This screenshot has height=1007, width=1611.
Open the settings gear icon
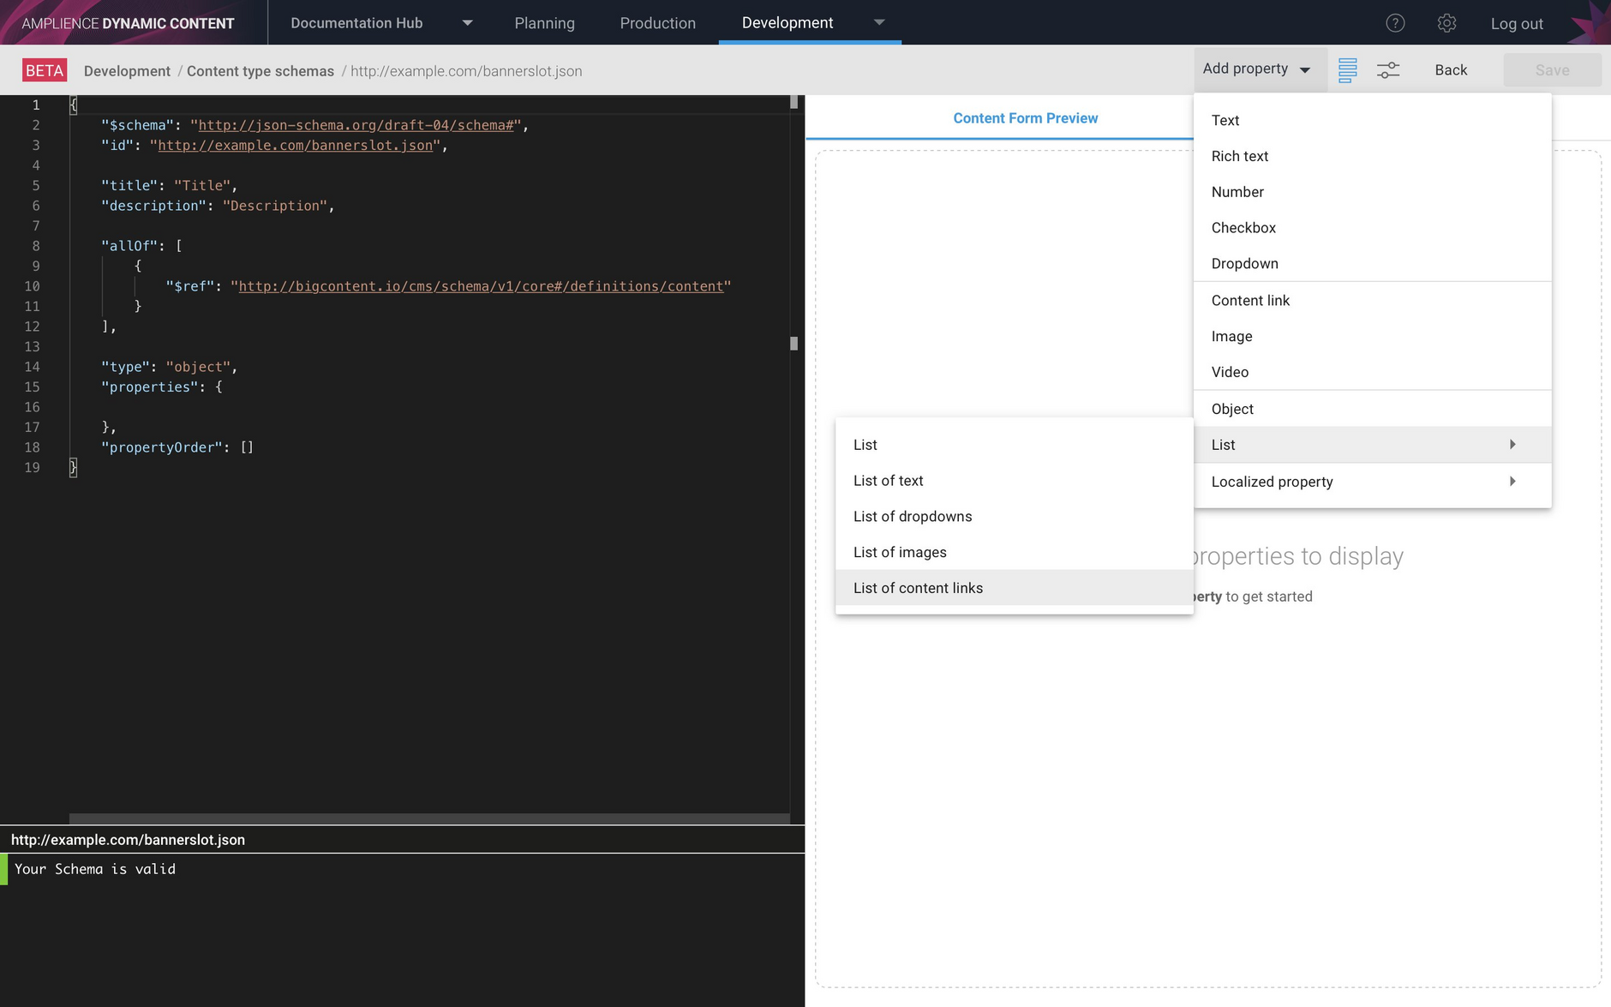coord(1447,23)
